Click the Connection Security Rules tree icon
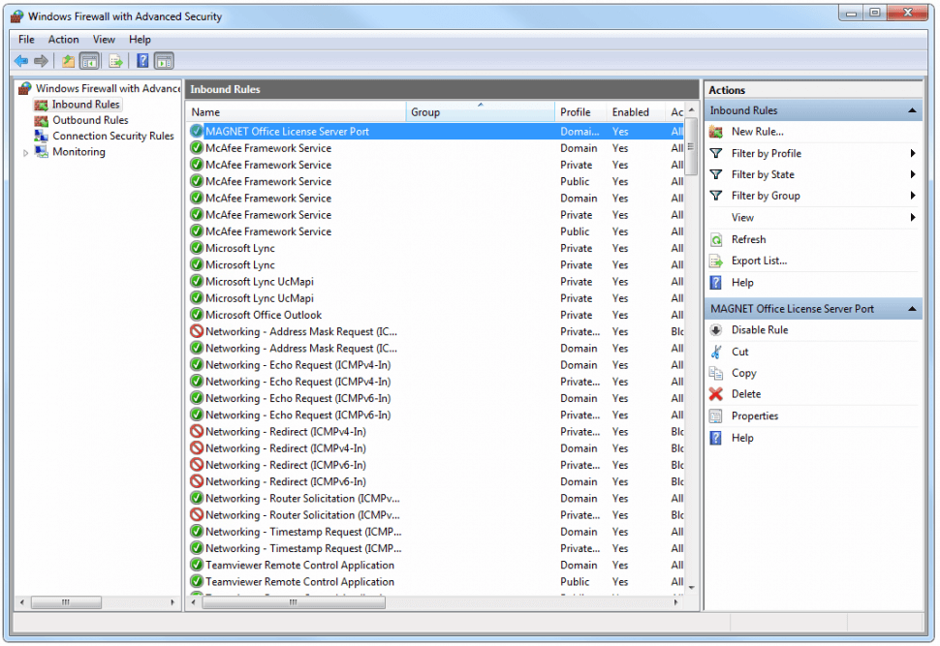This screenshot has width=940, height=646. coord(41,136)
